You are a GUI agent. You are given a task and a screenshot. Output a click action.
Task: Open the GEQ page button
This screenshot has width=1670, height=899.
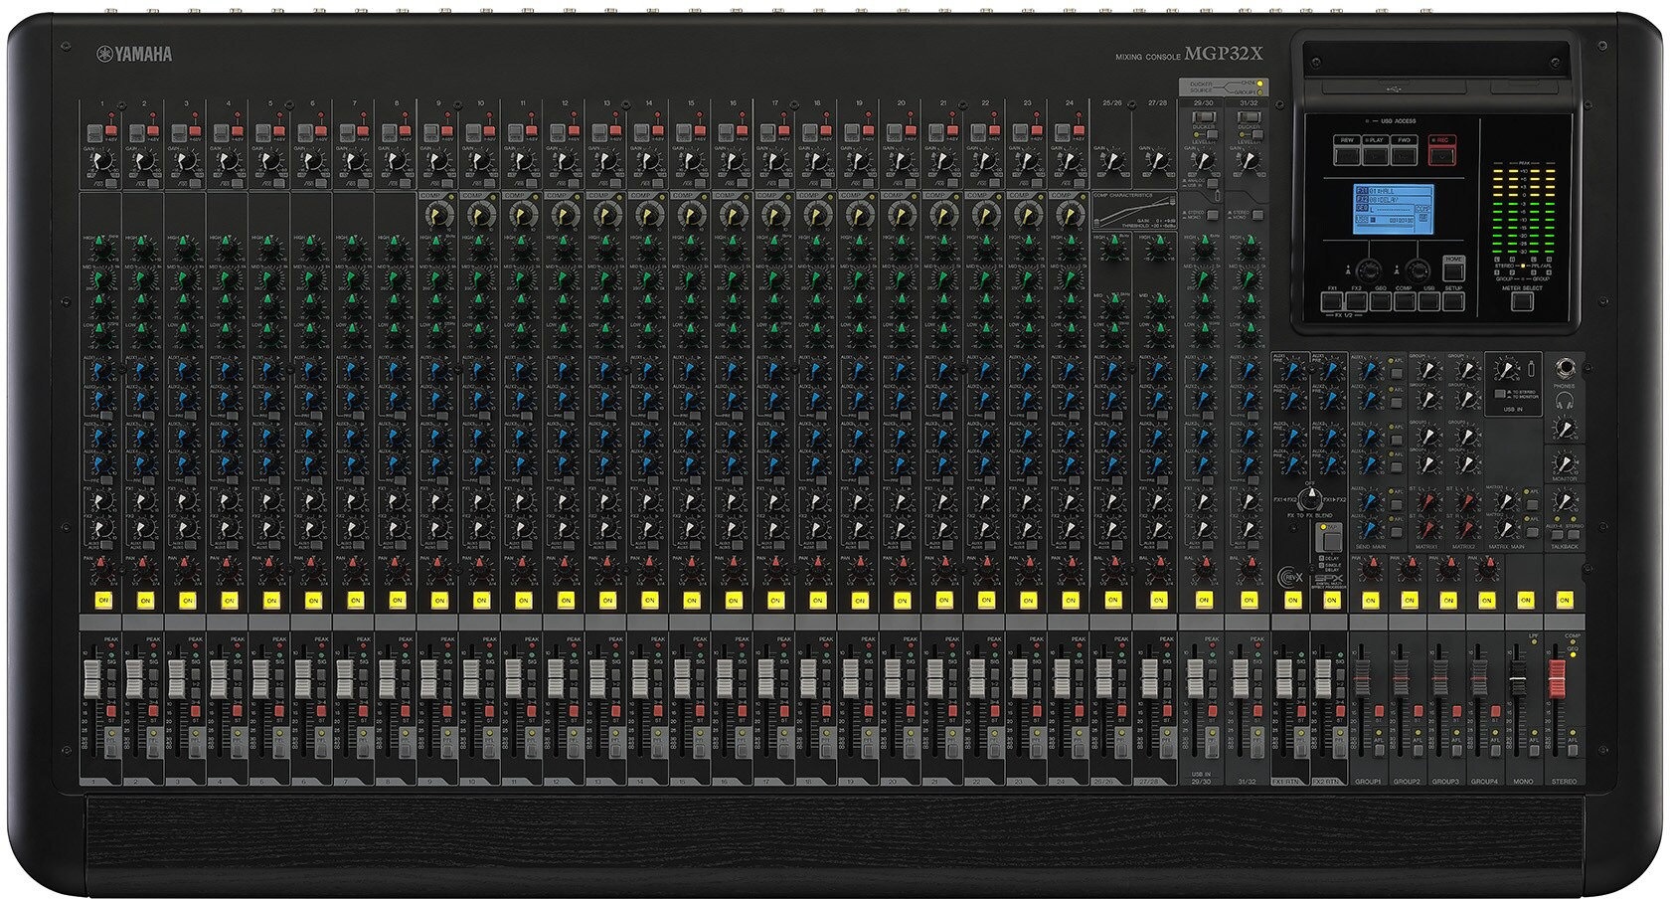point(1381,299)
